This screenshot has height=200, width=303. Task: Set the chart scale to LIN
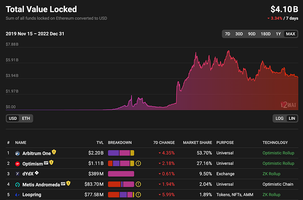coord(292,118)
